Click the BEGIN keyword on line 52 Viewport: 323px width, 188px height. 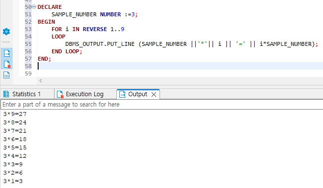[47, 22]
